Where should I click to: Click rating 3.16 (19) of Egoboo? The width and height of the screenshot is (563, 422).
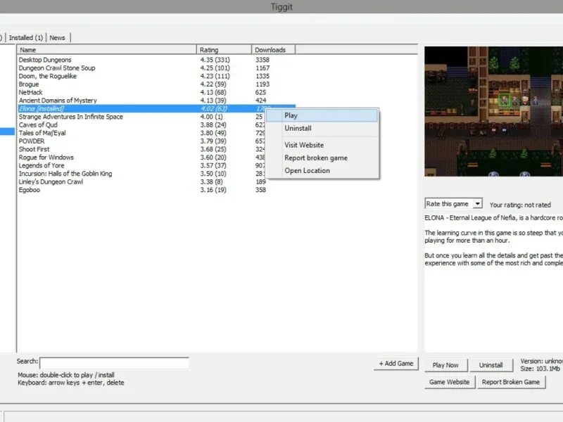pyautogui.click(x=213, y=190)
